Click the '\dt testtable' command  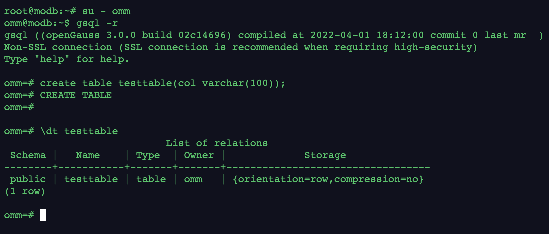click(79, 131)
